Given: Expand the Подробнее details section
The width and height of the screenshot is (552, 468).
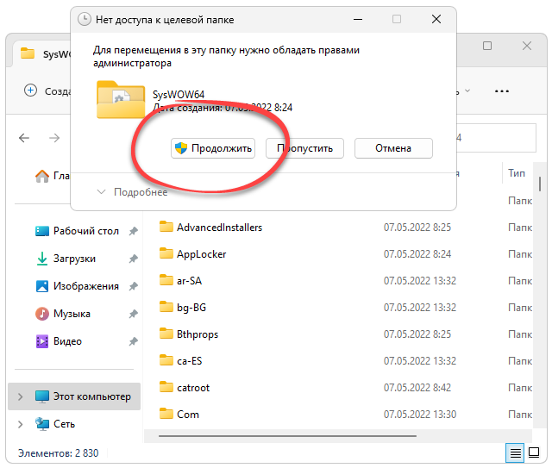Looking at the screenshot, I should pyautogui.click(x=132, y=192).
